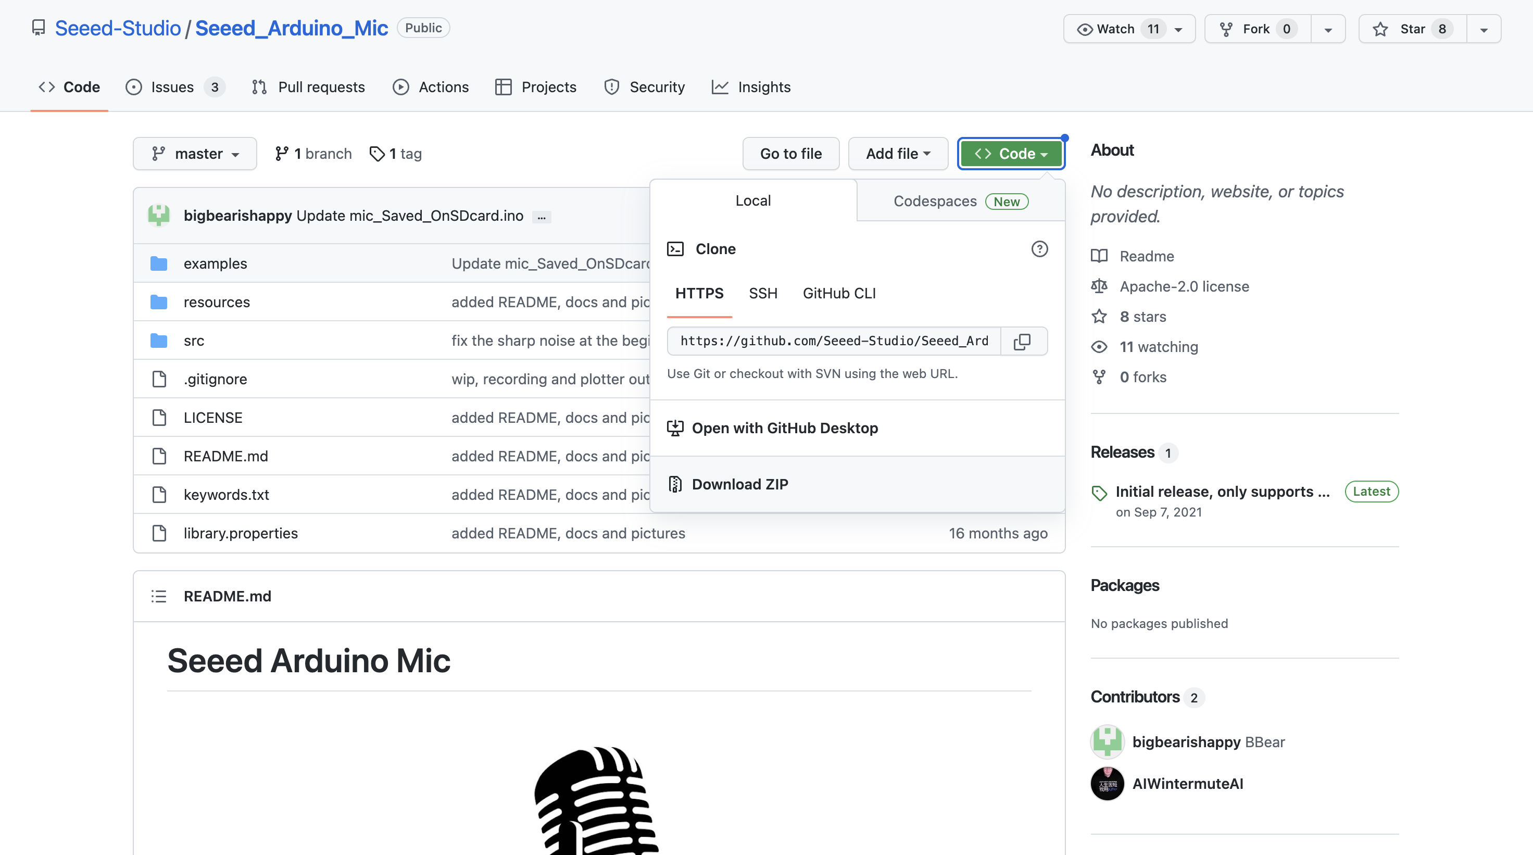This screenshot has width=1533, height=855.
Task: Open the master branch selector
Action: click(195, 154)
